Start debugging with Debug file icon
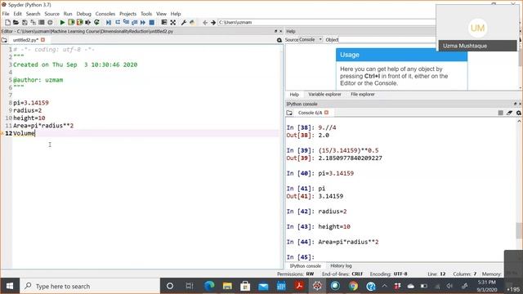 [x=109, y=22]
